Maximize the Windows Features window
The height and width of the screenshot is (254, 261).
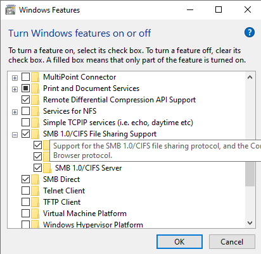pos(219,9)
